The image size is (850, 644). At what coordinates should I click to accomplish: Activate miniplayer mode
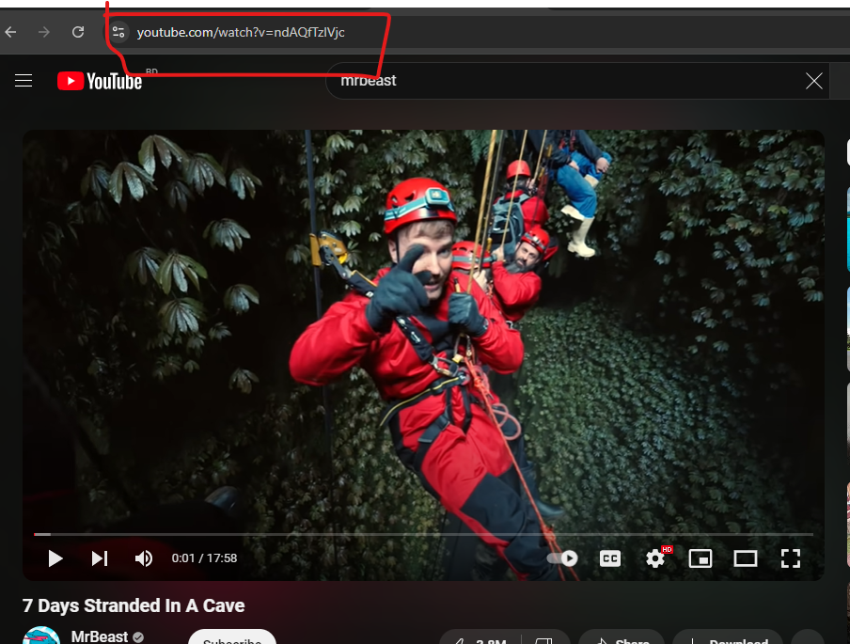(x=700, y=558)
